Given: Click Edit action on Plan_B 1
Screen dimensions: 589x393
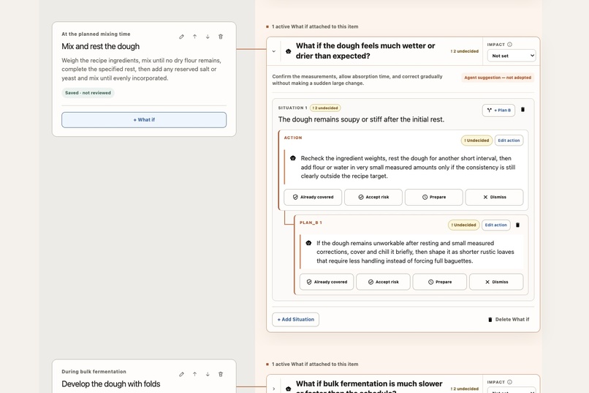Looking at the screenshot, I should [496, 225].
